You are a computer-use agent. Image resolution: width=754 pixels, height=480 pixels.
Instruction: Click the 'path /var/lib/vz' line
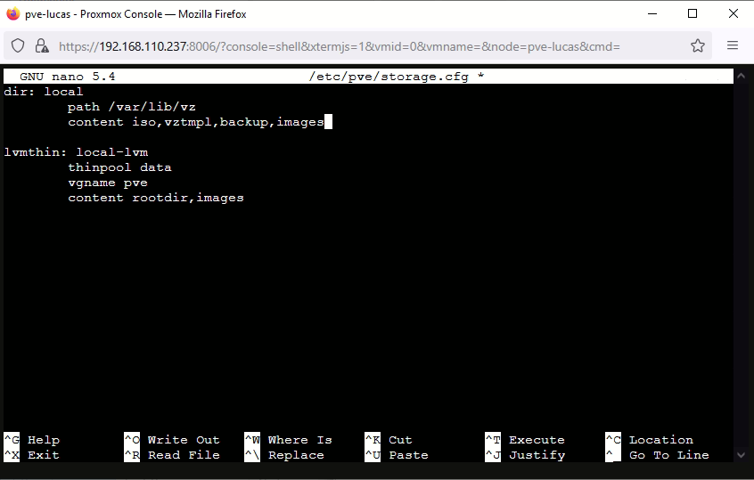(131, 107)
